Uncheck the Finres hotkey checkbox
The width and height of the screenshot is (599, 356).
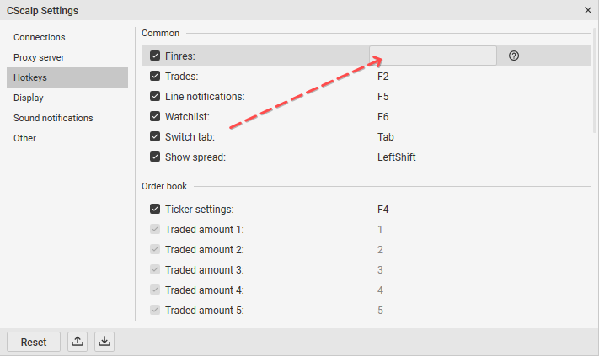point(155,56)
